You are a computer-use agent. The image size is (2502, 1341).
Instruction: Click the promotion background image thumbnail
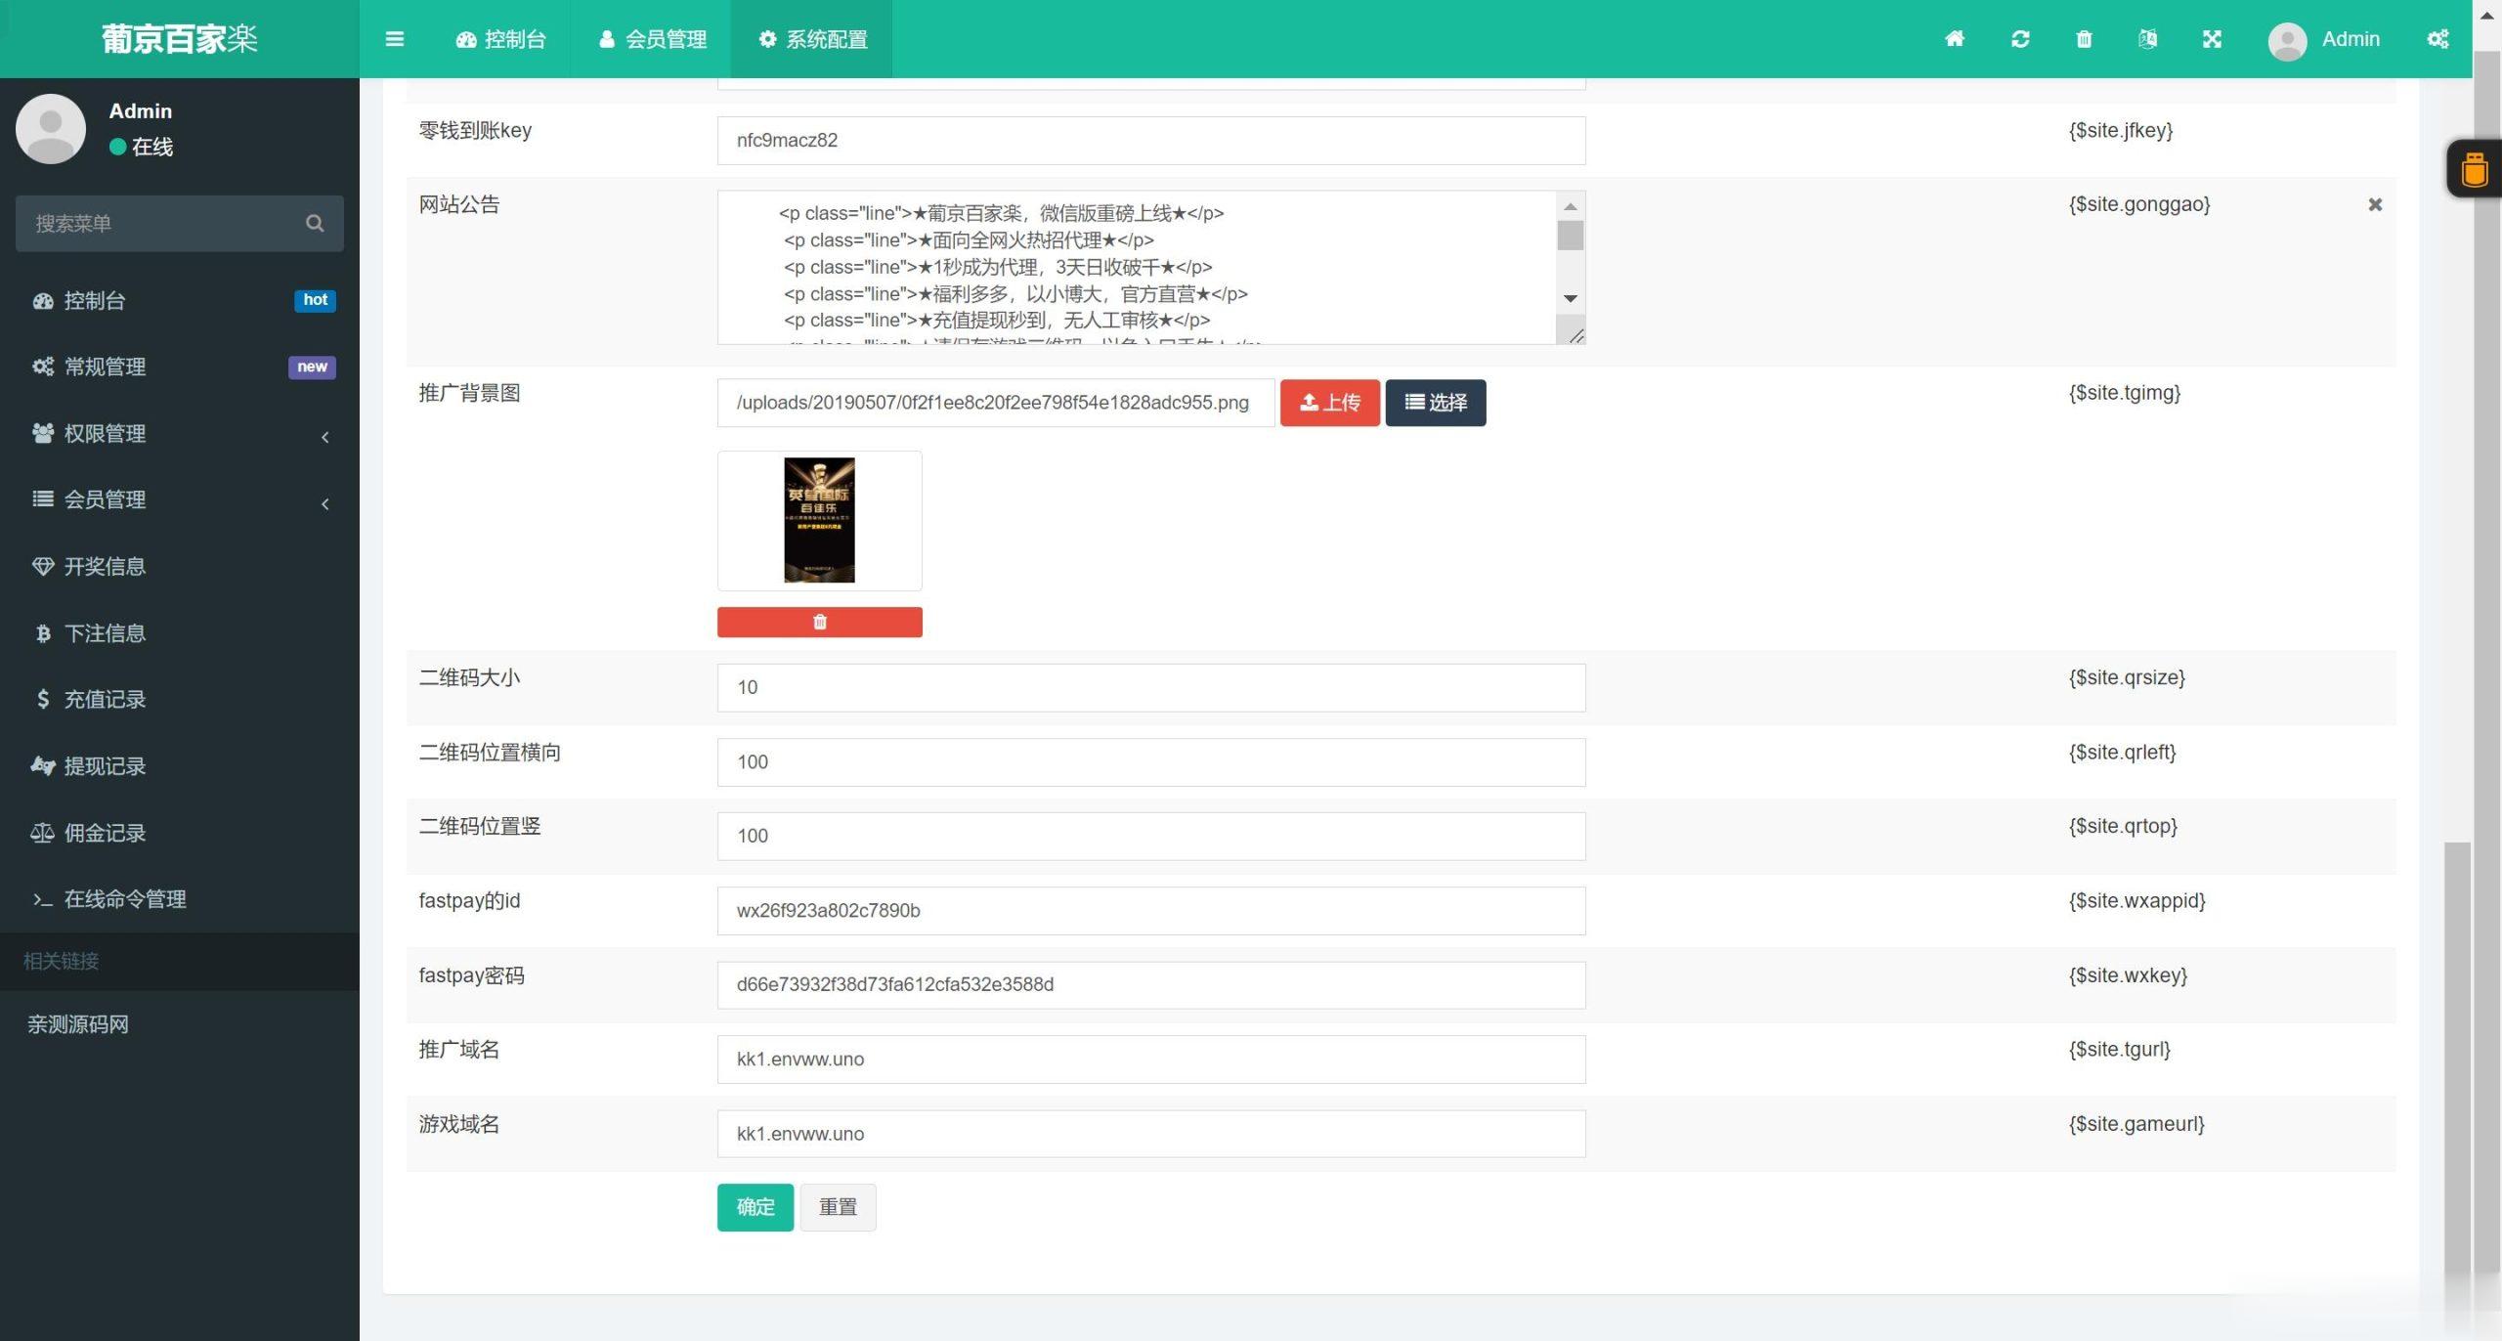click(819, 520)
